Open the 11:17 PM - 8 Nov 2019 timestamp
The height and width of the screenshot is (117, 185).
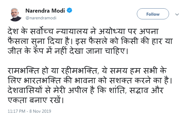click(x=29, y=111)
